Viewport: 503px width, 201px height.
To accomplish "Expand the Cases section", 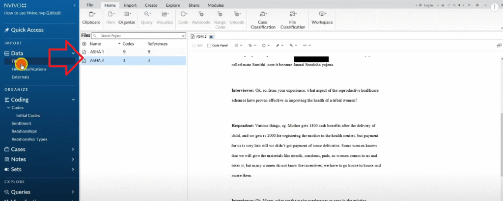I will pos(73,149).
